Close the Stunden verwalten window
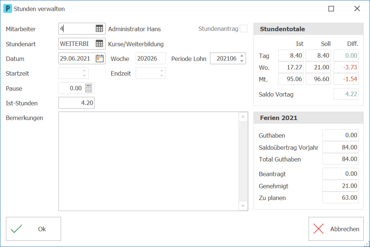The width and height of the screenshot is (370, 247). click(x=357, y=9)
